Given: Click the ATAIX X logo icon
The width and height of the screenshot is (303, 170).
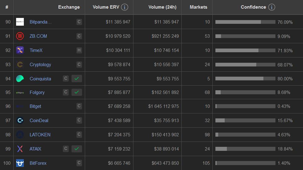Looking at the screenshot, I should pos(20,149).
